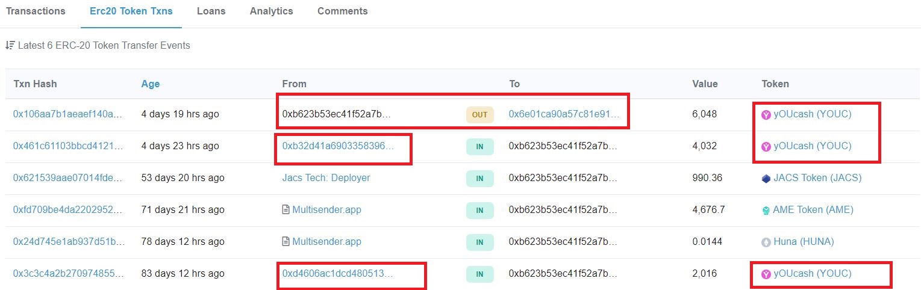Open yOUcash (YOUC) token in 4,032 row
The image size is (921, 290).
(x=813, y=146)
